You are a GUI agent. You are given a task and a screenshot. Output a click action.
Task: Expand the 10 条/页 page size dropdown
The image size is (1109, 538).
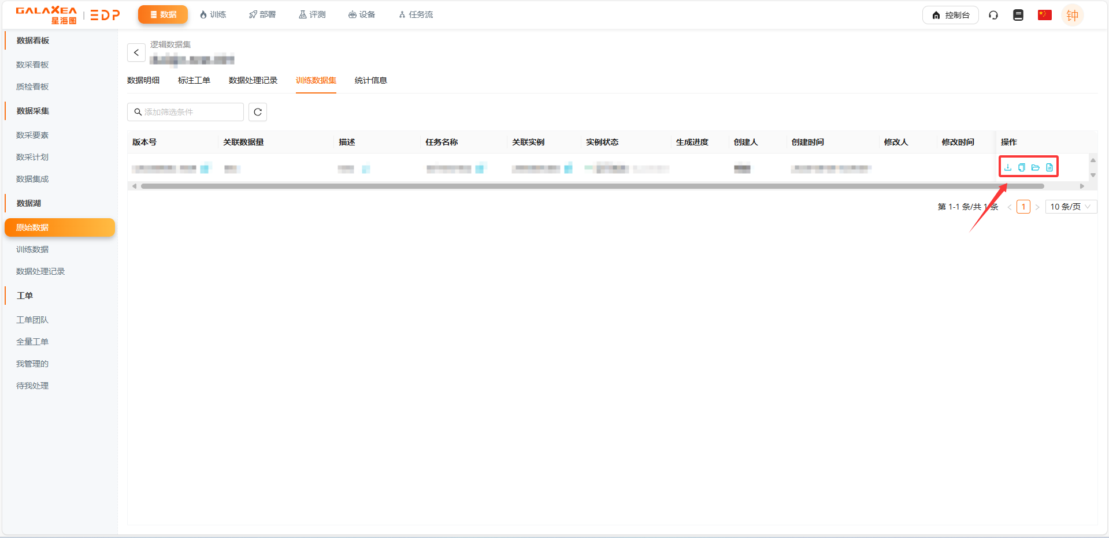[1070, 207]
